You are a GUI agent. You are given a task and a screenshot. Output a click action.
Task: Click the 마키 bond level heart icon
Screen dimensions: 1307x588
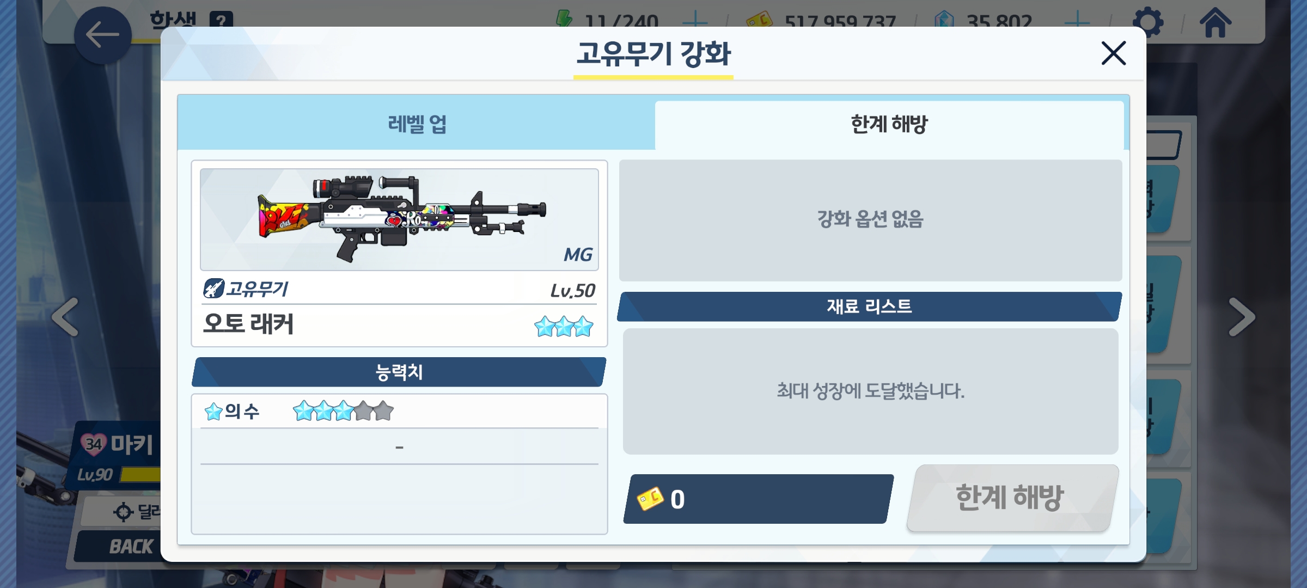click(x=93, y=444)
